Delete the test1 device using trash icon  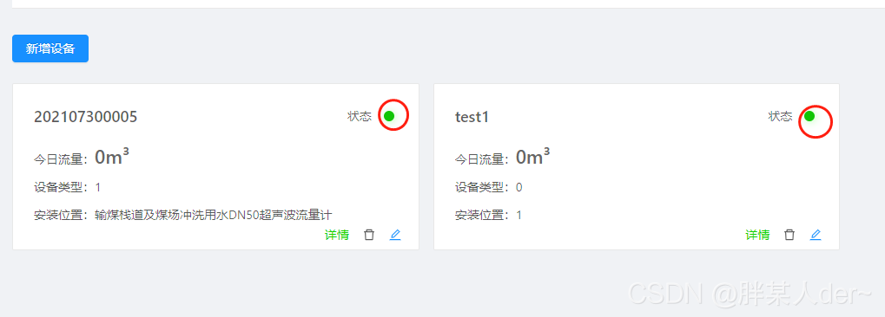tap(789, 235)
